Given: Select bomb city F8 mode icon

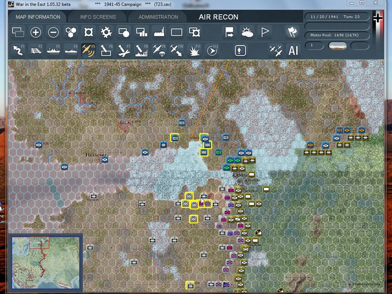Looking at the screenshot, I should tap(142, 50).
